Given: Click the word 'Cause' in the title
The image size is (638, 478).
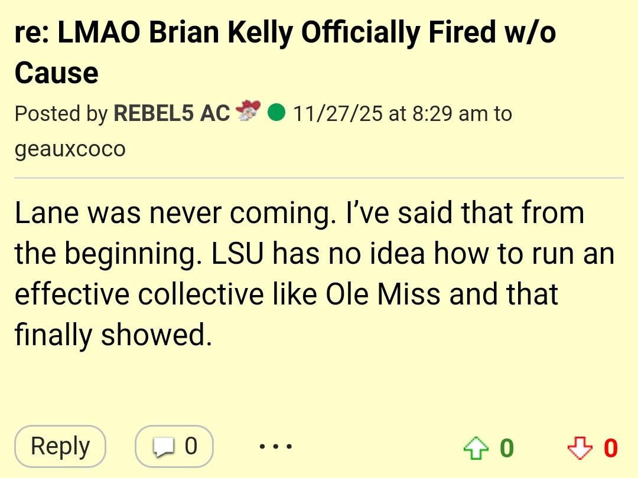Looking at the screenshot, I should tap(56, 73).
